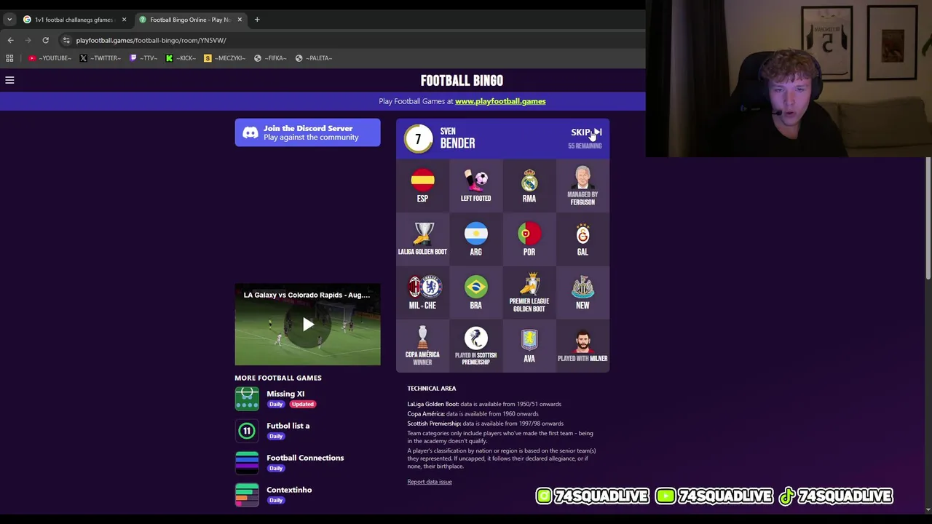Reload the page with browser refresh
Viewport: 932px width, 524px height.
[45, 40]
